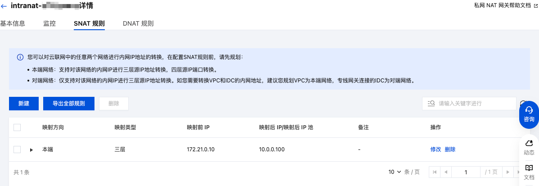Go to first page of pagination
This screenshot has height=186, width=539.
pyautogui.click(x=435, y=172)
